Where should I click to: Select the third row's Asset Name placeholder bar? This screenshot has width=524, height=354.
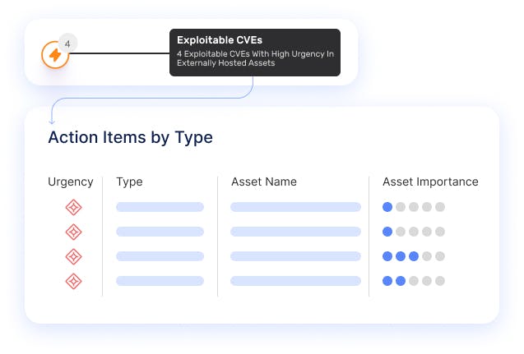[296, 256]
